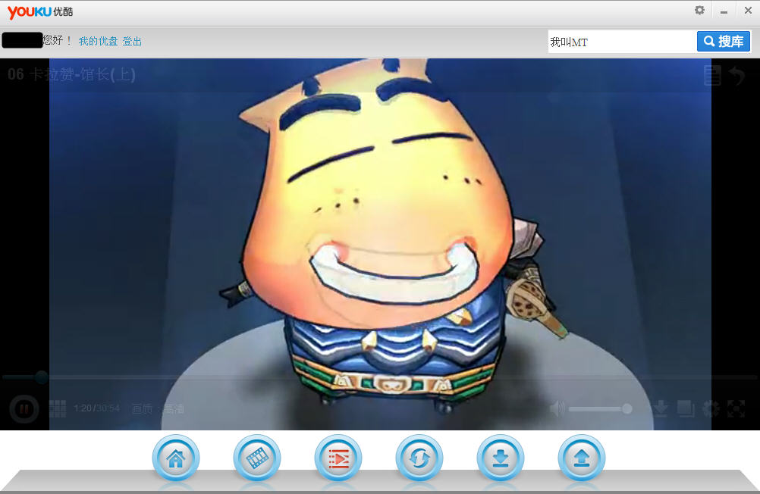This screenshot has height=494, width=760.
Task: Download this video from the player bar
Action: [660, 408]
